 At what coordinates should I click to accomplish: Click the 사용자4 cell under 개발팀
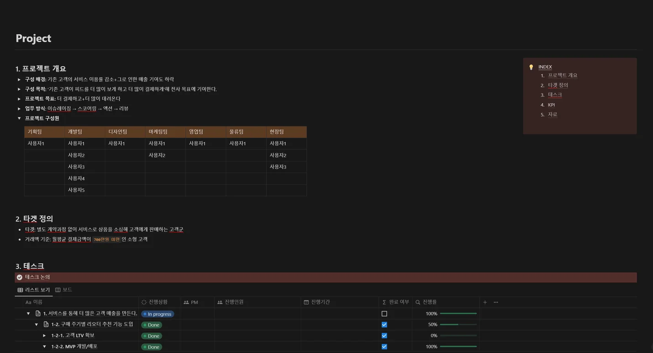84,178
